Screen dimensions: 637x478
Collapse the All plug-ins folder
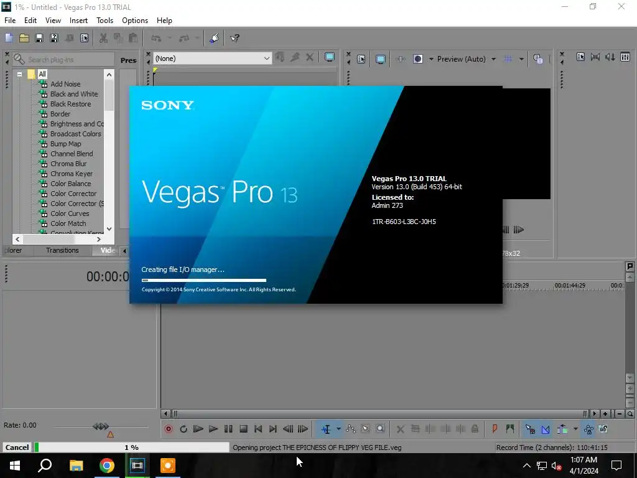[19, 75]
